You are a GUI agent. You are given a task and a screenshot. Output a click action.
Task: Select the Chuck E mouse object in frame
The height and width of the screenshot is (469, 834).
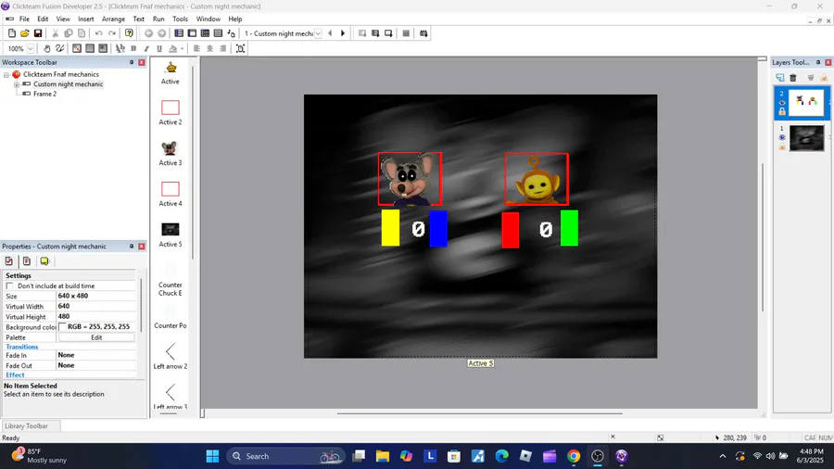point(410,179)
